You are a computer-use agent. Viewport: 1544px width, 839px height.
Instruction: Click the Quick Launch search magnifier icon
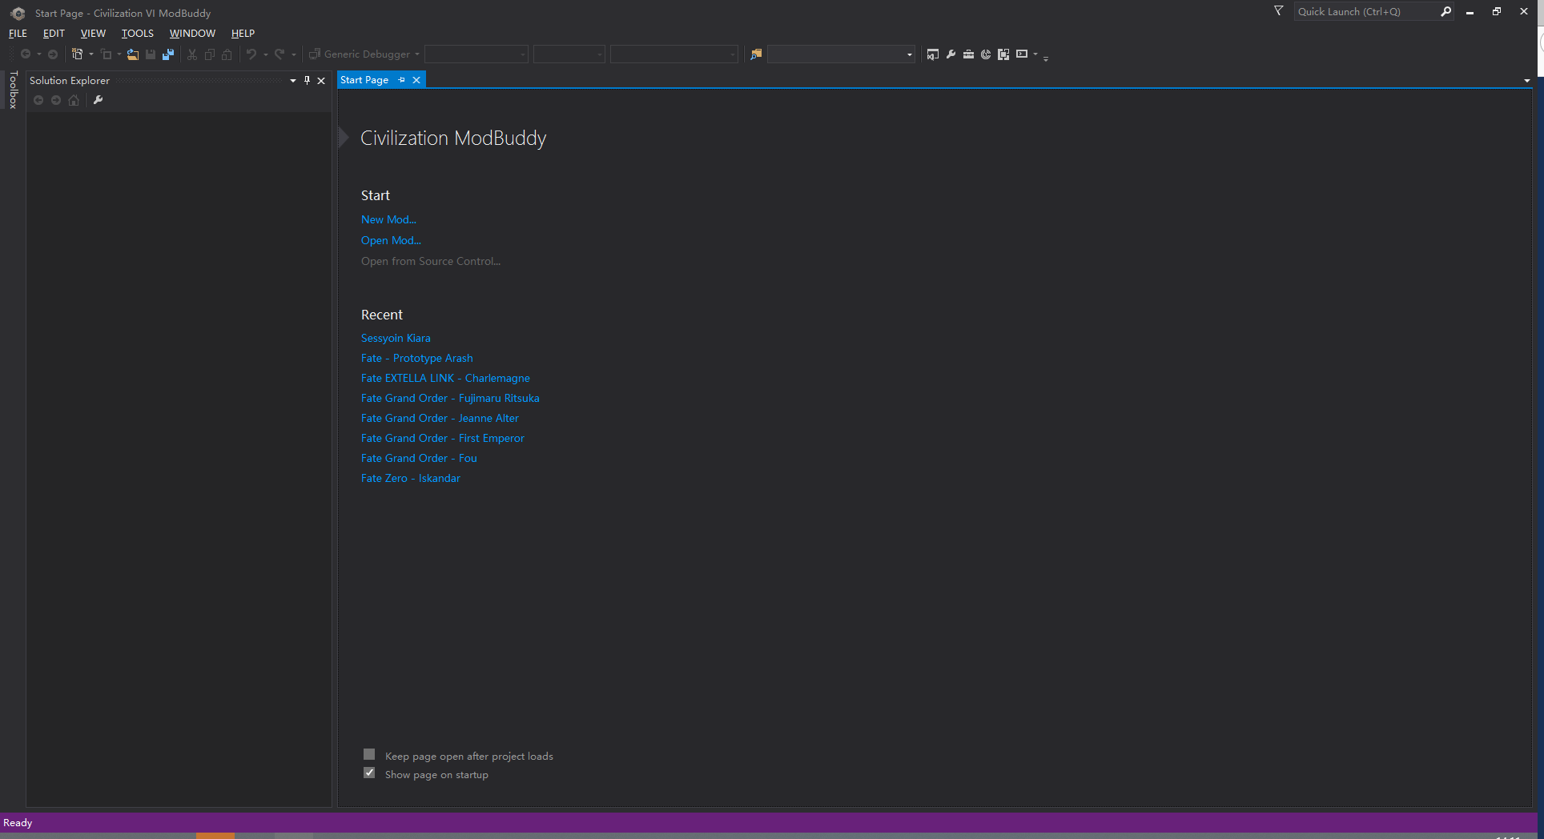coord(1445,11)
